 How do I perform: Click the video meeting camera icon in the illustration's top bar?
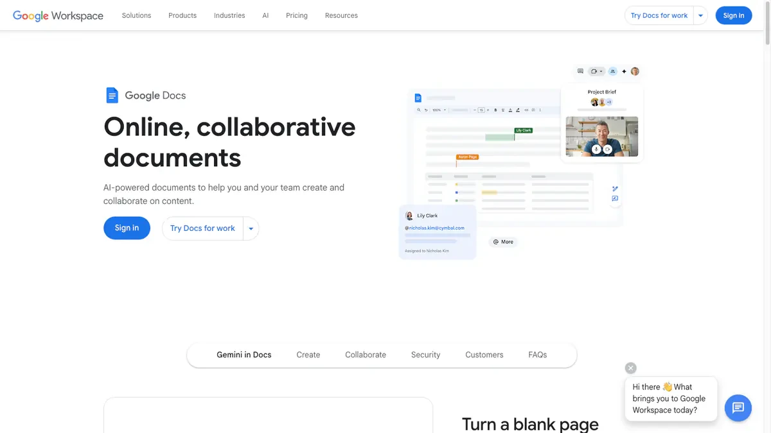pos(594,71)
